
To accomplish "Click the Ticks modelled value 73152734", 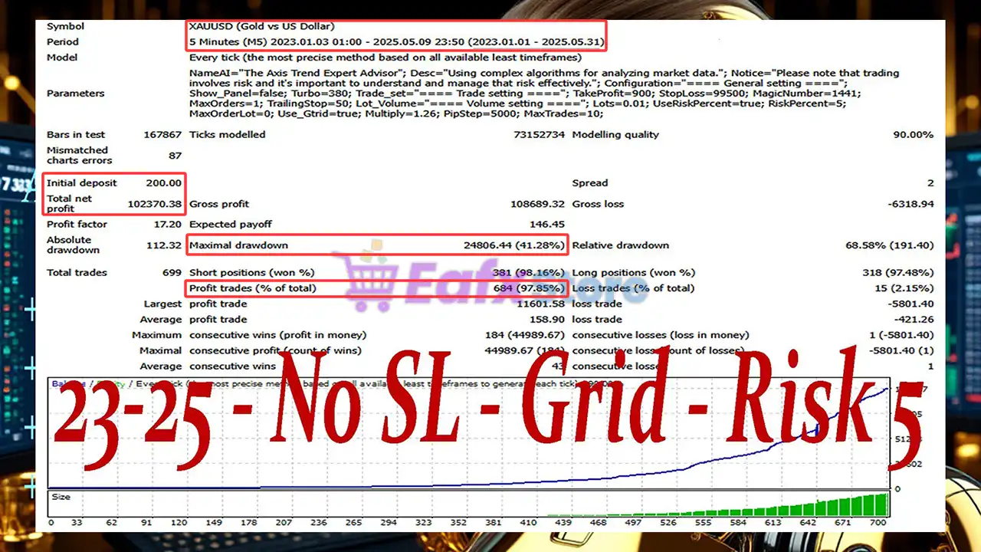I will tap(539, 135).
